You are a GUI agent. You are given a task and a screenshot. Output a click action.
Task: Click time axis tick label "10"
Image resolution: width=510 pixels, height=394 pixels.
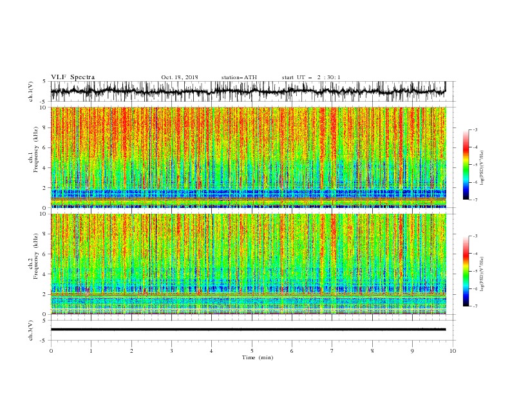pos(453,351)
